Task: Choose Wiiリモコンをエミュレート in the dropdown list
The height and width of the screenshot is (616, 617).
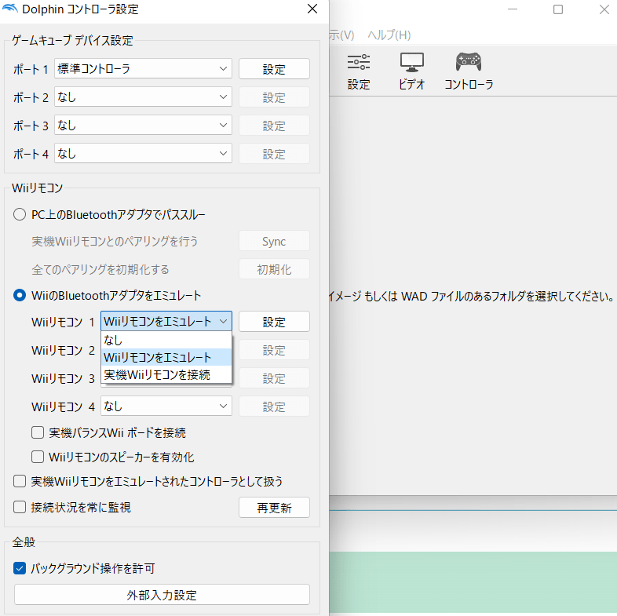Action: pyautogui.click(x=166, y=357)
